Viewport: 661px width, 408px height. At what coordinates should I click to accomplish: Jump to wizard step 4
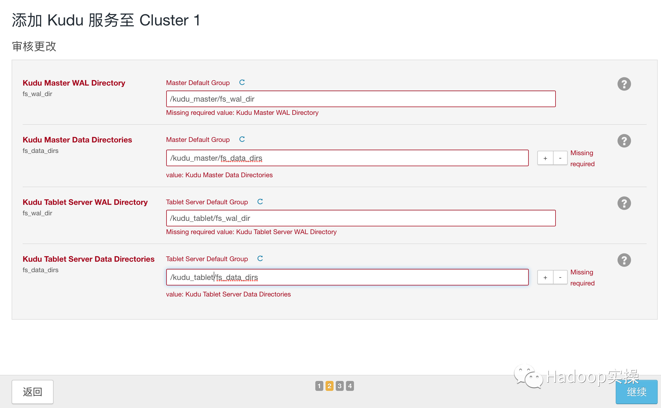[x=350, y=386]
